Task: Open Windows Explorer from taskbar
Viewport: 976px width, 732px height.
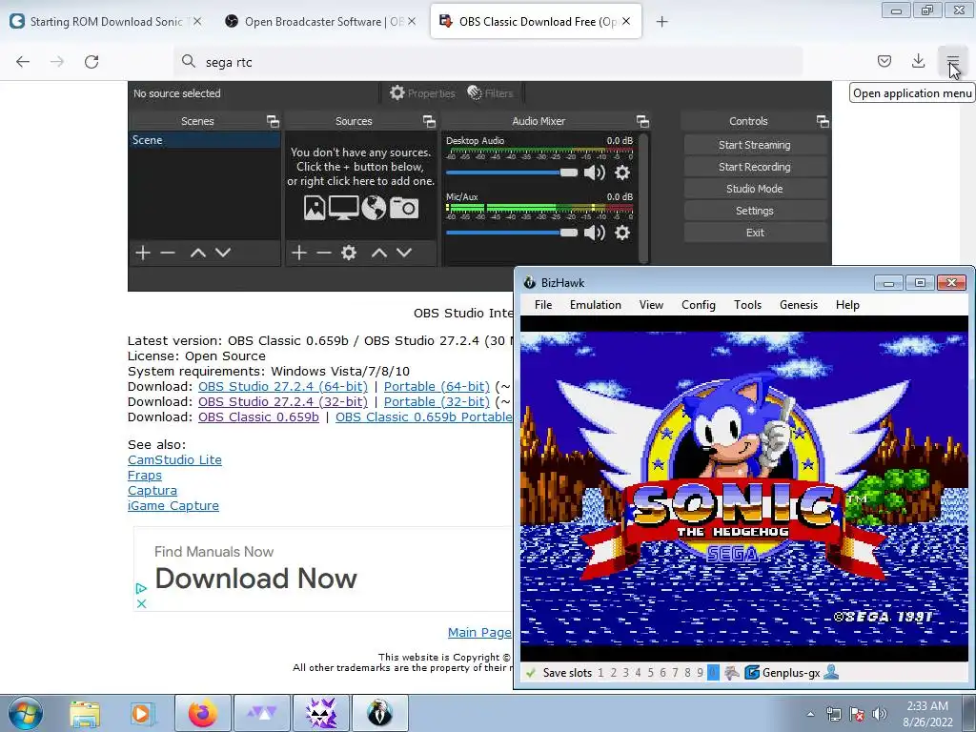Action: pyautogui.click(x=85, y=713)
